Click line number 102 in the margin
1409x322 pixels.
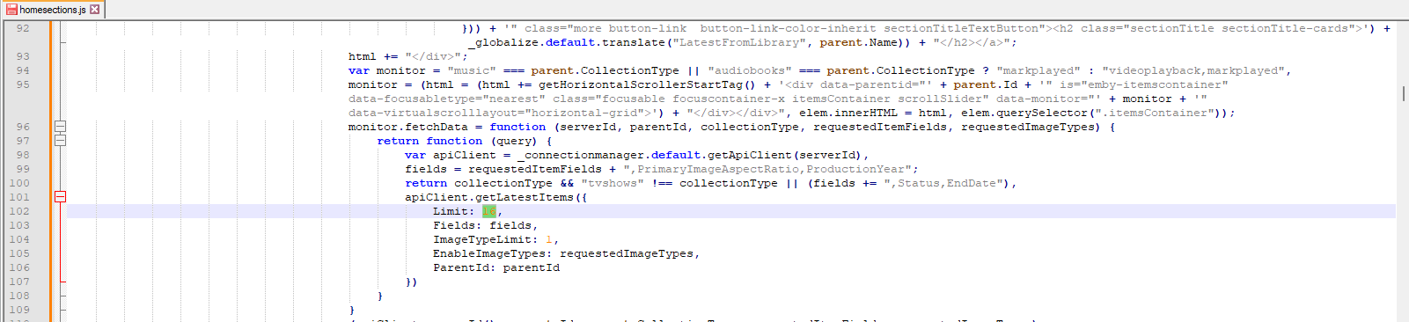[19, 211]
